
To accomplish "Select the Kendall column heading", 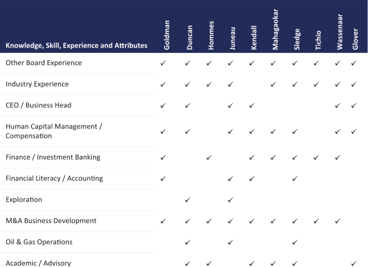I will point(252,39).
